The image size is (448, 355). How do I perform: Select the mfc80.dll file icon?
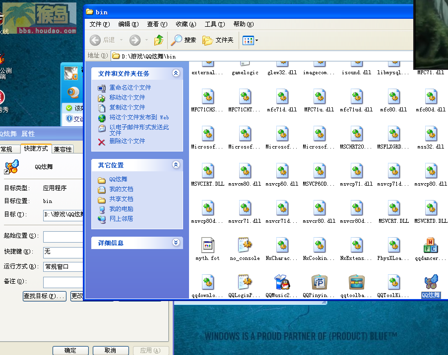coord(393,97)
